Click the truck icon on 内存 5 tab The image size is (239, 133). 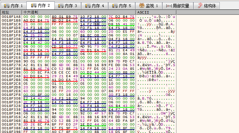click(x=115, y=6)
